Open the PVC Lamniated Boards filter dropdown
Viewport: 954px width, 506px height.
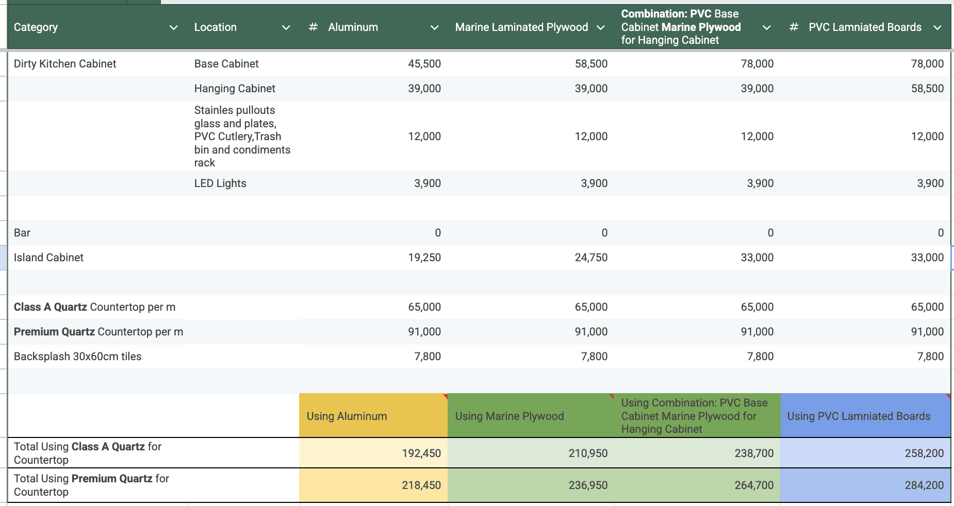point(937,27)
